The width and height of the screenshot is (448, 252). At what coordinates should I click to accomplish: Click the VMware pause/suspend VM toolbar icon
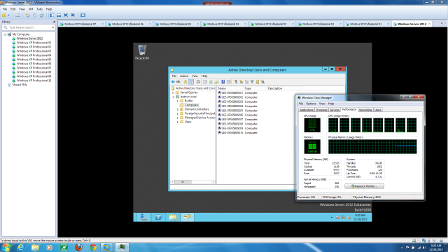click(x=4, y=15)
